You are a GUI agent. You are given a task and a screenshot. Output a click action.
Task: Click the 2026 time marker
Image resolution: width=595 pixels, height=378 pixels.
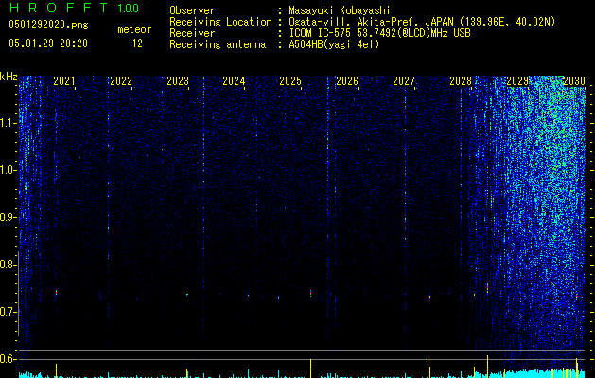tap(347, 81)
